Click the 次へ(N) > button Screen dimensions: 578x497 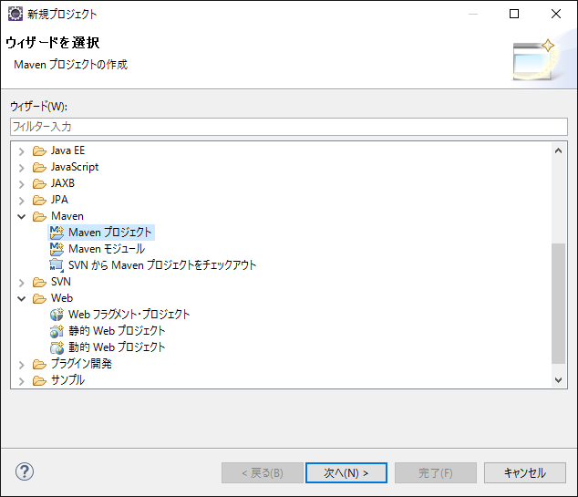click(x=346, y=472)
